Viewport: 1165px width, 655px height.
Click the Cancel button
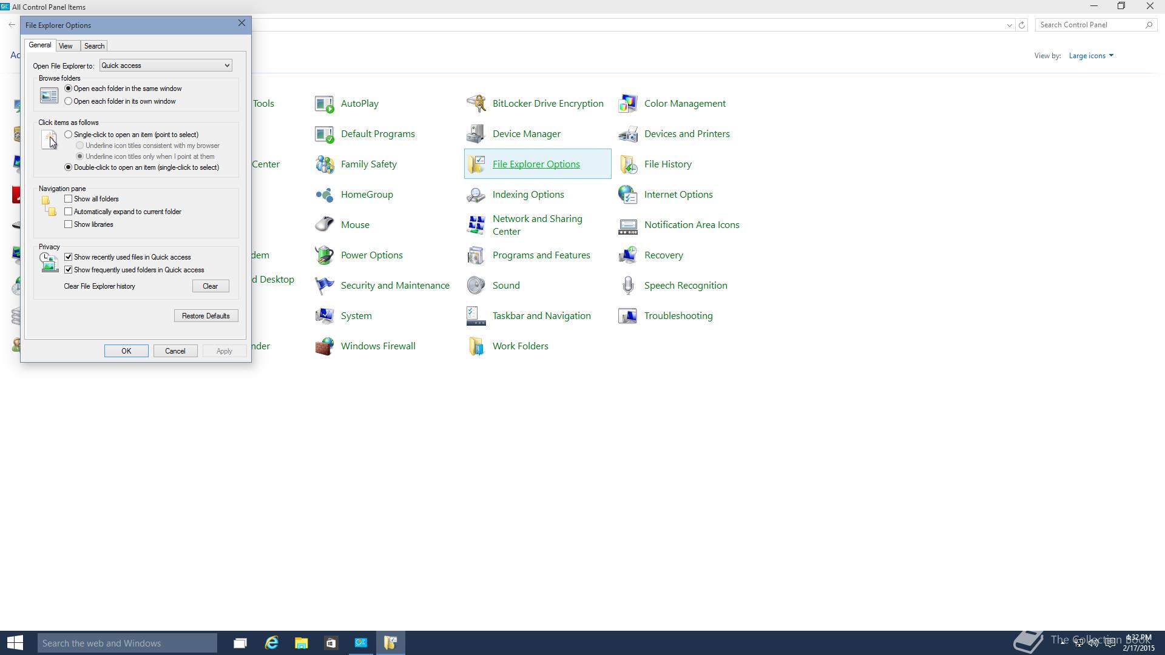175,351
